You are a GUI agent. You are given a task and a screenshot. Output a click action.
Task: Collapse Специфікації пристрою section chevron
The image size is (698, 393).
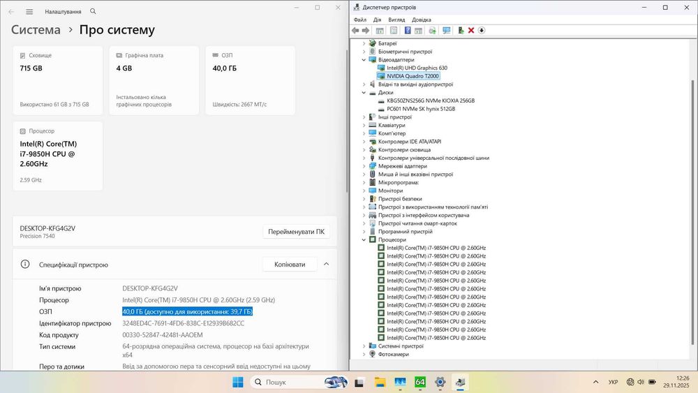(326, 265)
